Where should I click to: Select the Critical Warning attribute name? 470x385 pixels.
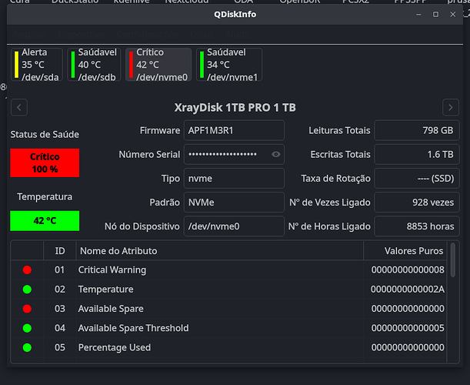112,269
